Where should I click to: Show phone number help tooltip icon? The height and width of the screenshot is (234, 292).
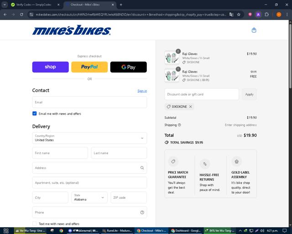pyautogui.click(x=142, y=213)
